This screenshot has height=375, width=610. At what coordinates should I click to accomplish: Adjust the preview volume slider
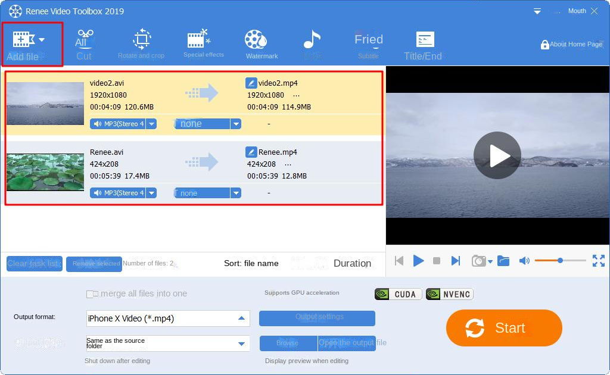pyautogui.click(x=560, y=260)
